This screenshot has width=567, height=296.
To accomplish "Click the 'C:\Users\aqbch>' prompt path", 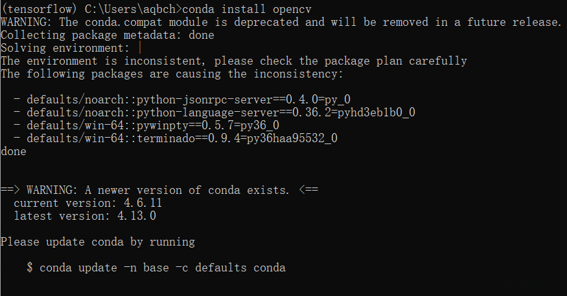I will (x=130, y=9).
